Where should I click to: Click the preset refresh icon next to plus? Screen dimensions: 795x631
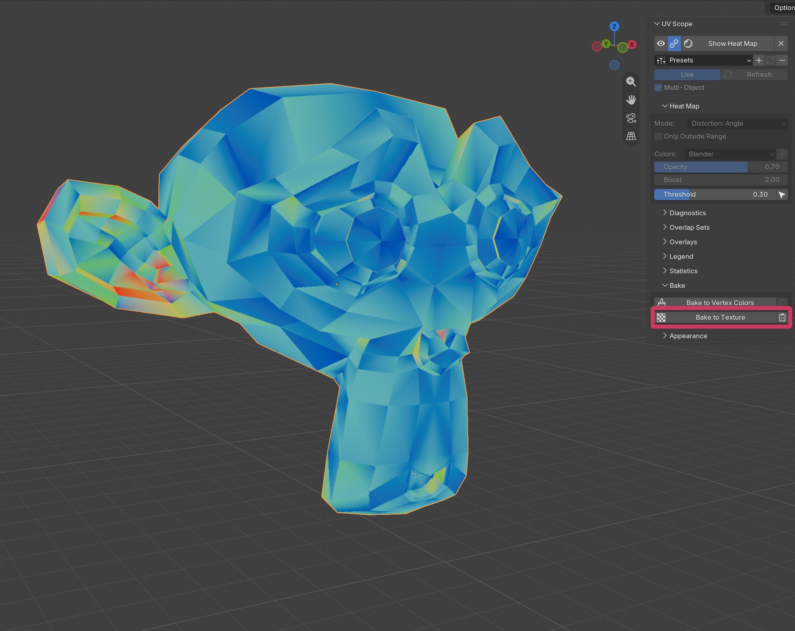tap(770, 60)
